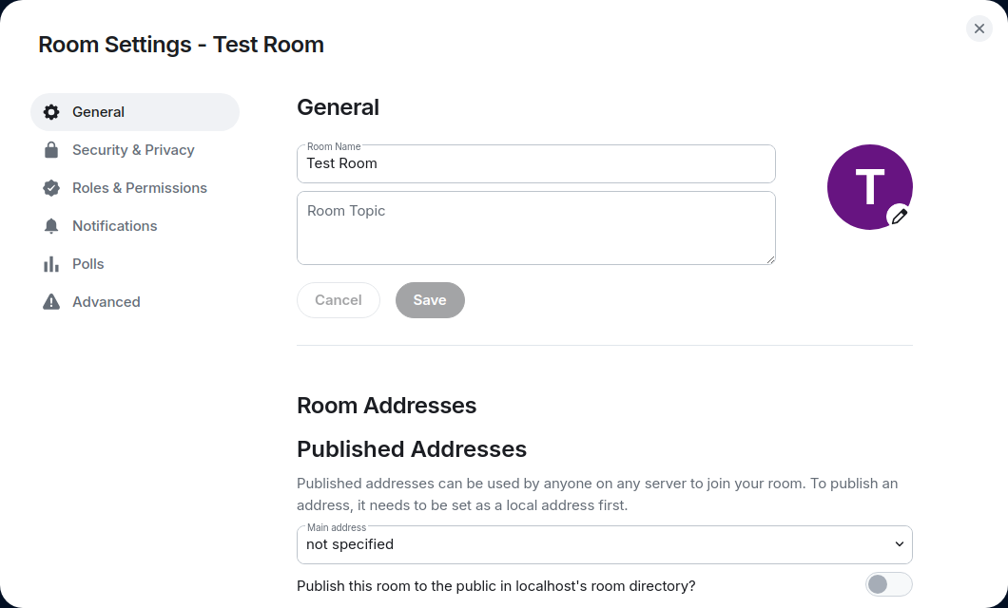Click the Advanced warning triangle icon

point(51,302)
